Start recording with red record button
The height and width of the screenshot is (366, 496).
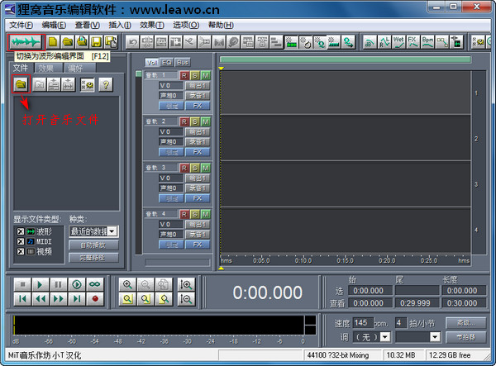coord(94,299)
